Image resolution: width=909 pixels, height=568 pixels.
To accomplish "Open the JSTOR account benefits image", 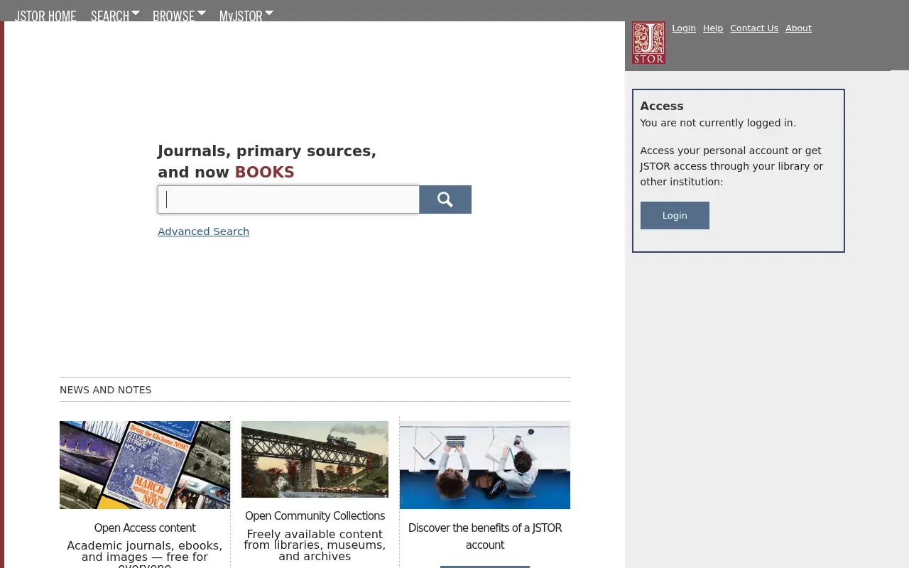I will [x=485, y=465].
